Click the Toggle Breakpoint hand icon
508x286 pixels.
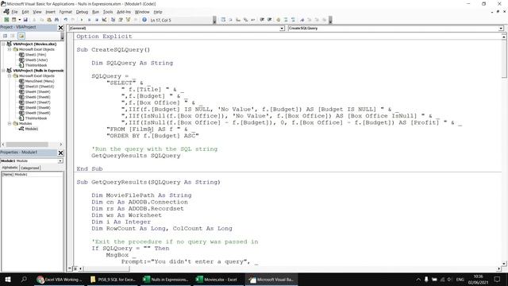pos(278,20)
